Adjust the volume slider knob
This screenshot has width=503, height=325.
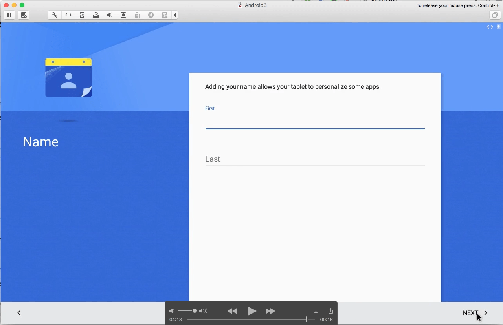pyautogui.click(x=195, y=311)
